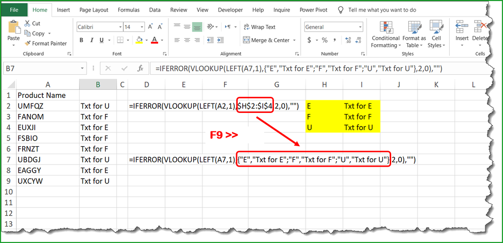This screenshot has width=503, height=243.
Task: Select the Format Painter brush
Action: coord(27,43)
